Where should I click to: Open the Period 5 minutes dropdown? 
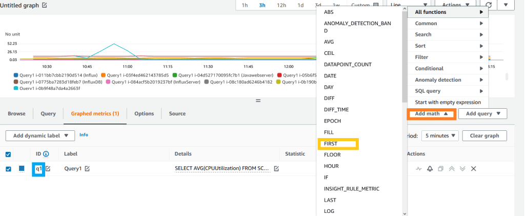439,135
